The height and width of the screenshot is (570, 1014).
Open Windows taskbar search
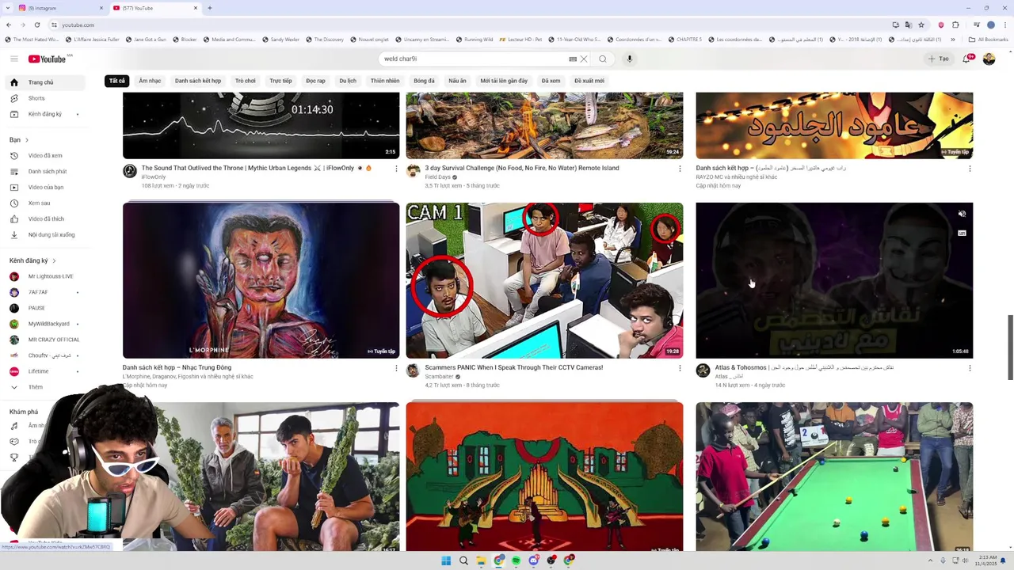(463, 560)
